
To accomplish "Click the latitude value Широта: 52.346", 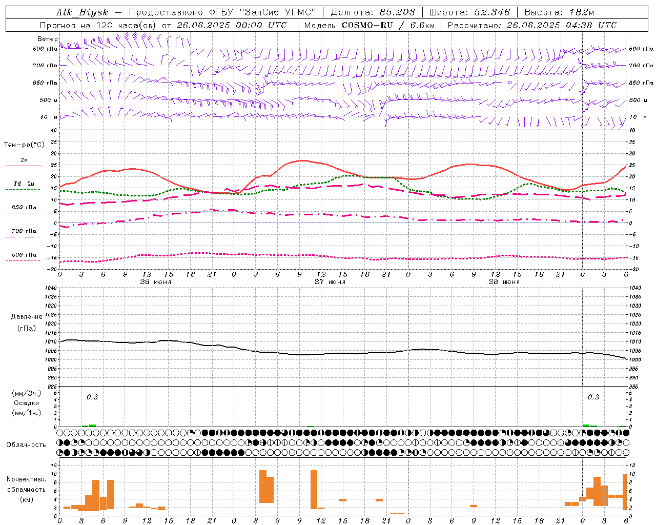I will tap(469, 12).
